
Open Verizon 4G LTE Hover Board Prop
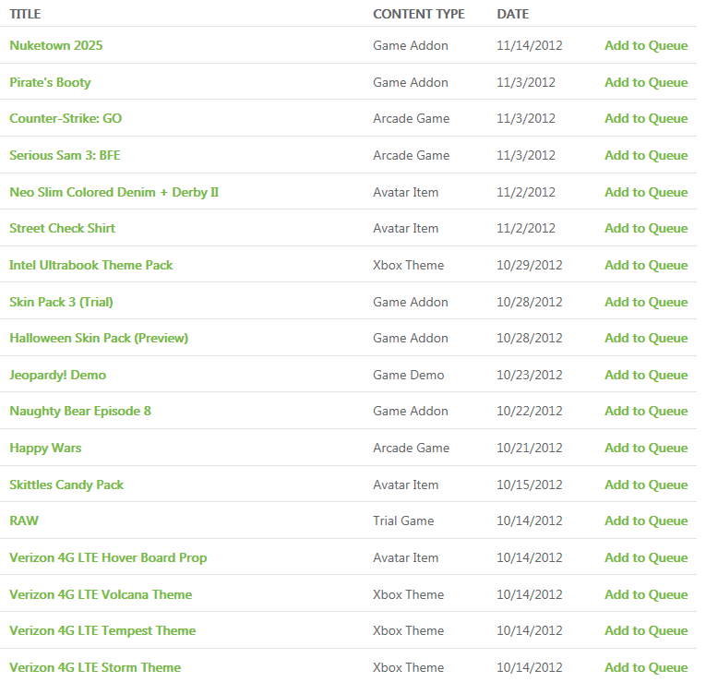[x=108, y=557]
